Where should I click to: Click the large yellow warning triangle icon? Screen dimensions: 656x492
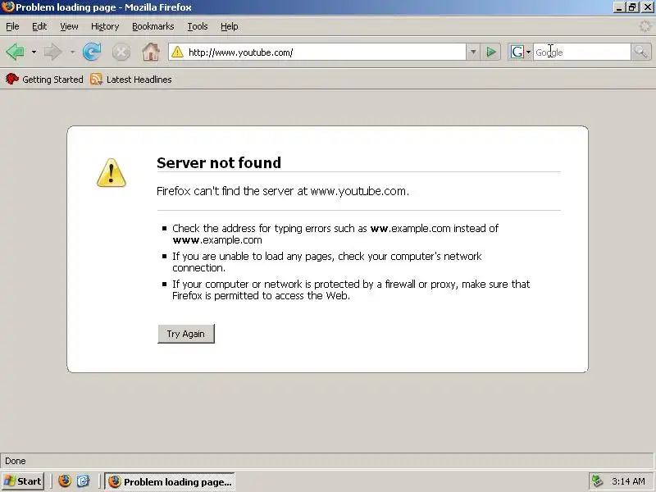112,172
